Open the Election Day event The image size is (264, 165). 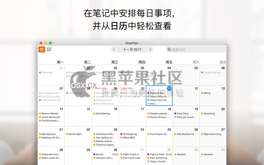coord(74,93)
